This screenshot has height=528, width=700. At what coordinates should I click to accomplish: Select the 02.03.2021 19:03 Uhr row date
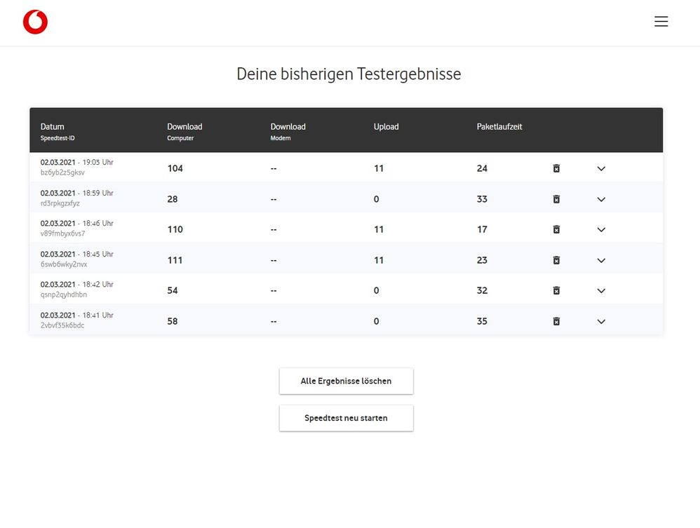pyautogui.click(x=76, y=162)
